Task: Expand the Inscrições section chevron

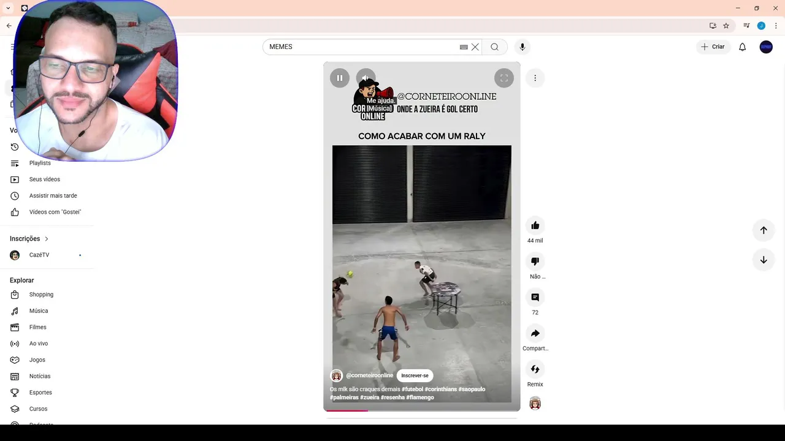Action: [x=46, y=239]
